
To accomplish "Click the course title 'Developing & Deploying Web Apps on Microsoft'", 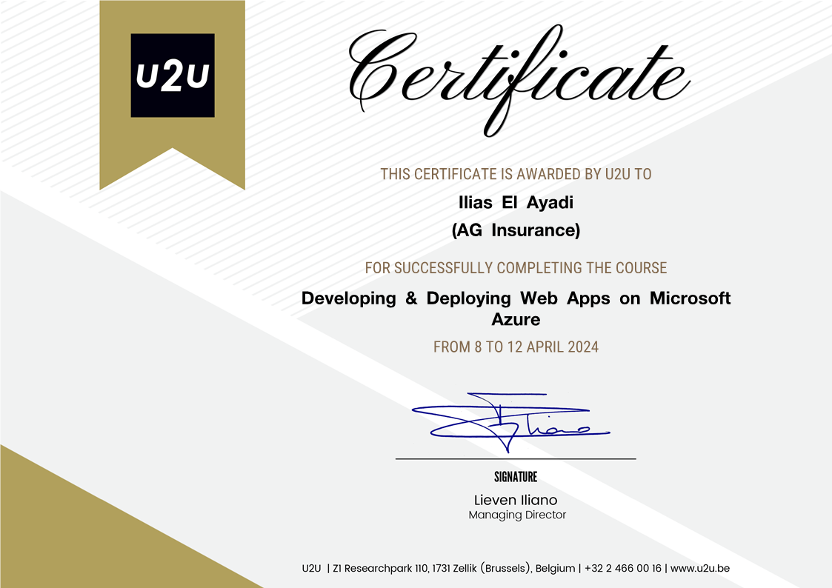I will [516, 298].
